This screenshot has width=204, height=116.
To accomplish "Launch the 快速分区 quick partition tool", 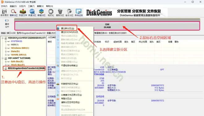I will (32, 13).
